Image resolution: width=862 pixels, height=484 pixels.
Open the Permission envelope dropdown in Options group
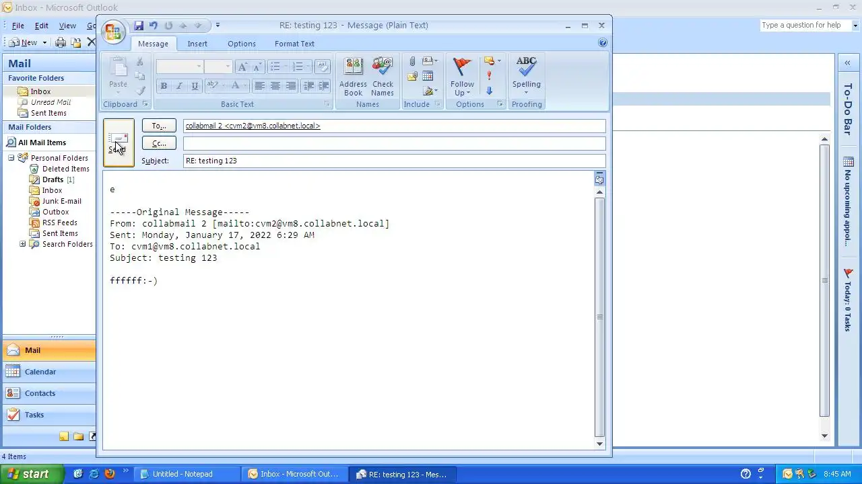click(x=492, y=61)
